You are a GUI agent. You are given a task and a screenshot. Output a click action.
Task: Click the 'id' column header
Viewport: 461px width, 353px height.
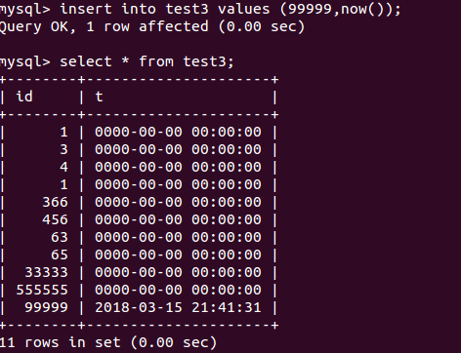(x=24, y=97)
